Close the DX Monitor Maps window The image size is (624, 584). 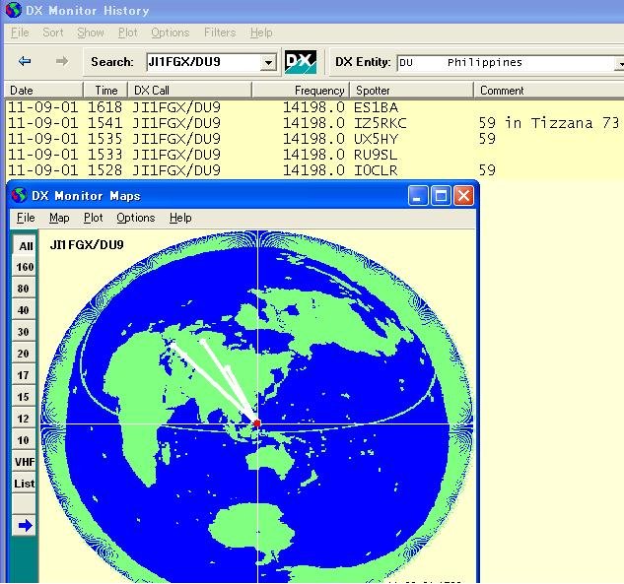point(463,195)
